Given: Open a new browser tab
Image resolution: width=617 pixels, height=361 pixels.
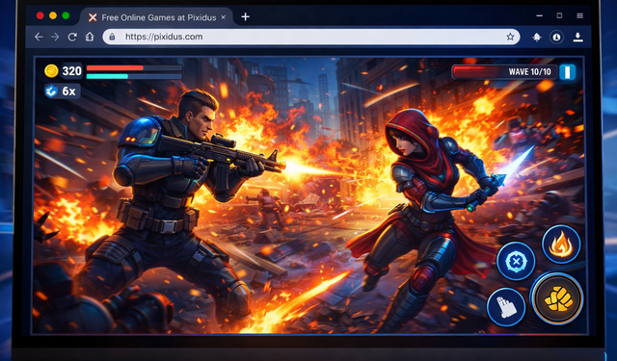Looking at the screenshot, I should click(x=245, y=17).
